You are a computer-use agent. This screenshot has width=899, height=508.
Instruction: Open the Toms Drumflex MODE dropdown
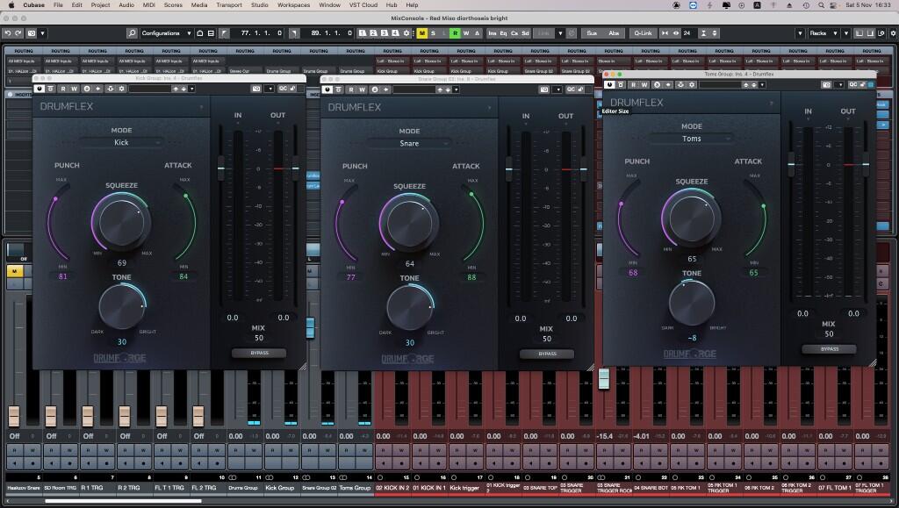(692, 139)
